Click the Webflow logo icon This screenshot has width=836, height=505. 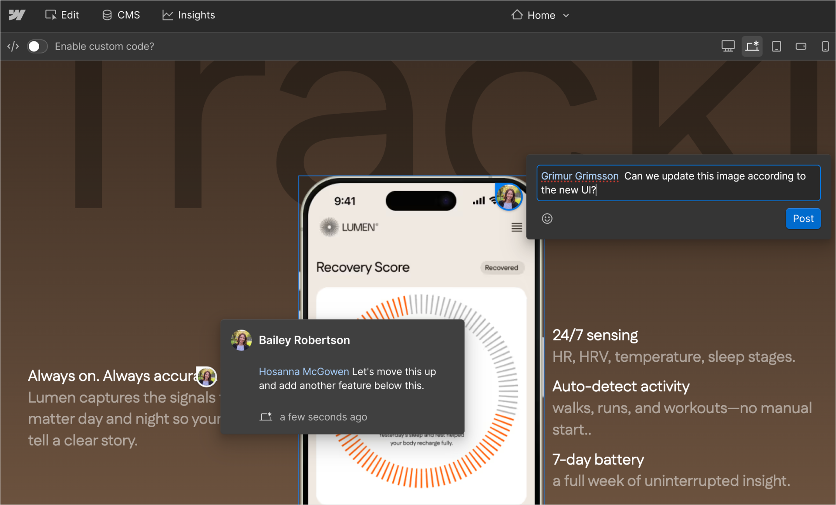pyautogui.click(x=17, y=15)
